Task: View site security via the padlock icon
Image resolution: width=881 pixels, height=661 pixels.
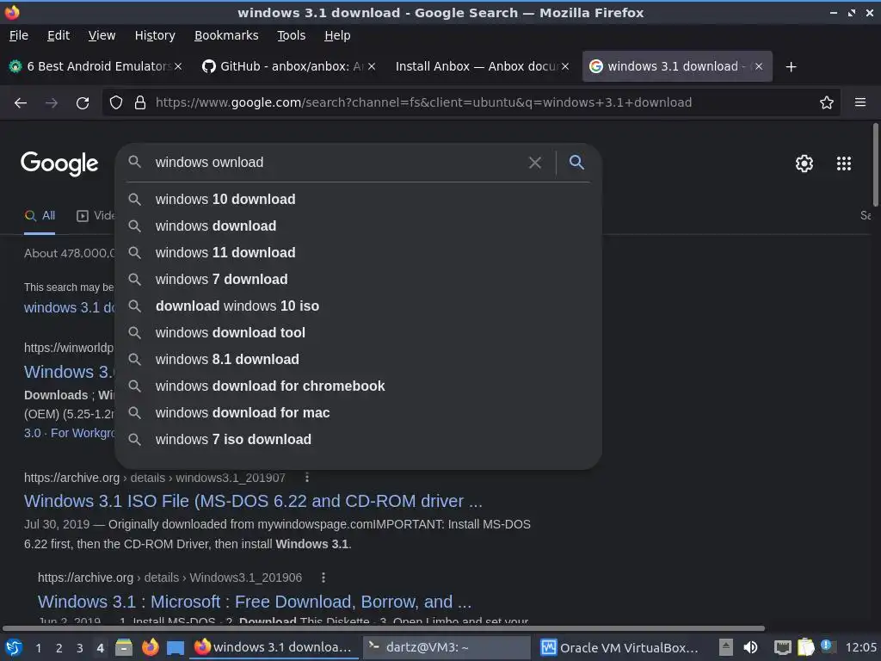Action: [x=140, y=103]
